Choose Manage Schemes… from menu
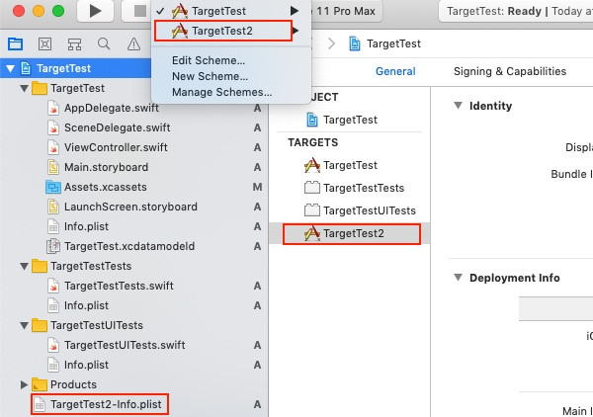The image size is (593, 417). 222,92
